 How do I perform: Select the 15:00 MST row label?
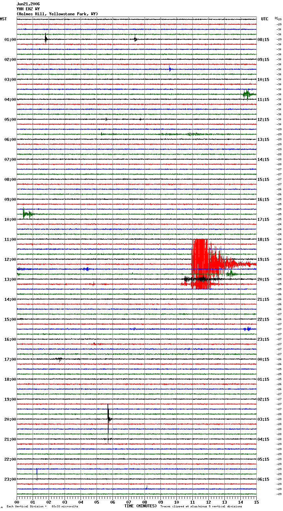pyautogui.click(x=10, y=319)
